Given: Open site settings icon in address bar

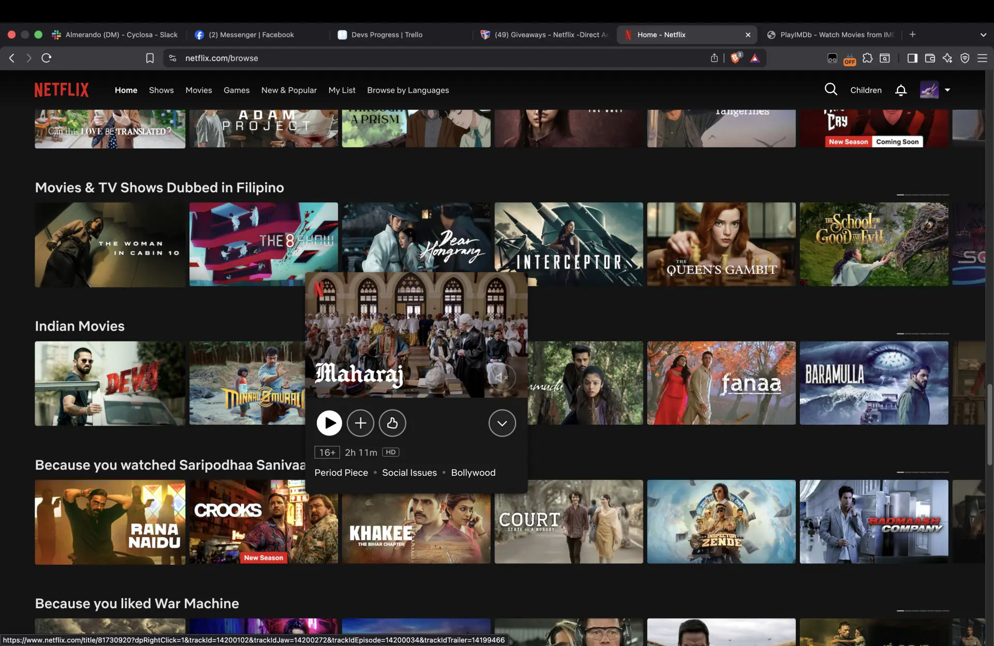Looking at the screenshot, I should 173,58.
